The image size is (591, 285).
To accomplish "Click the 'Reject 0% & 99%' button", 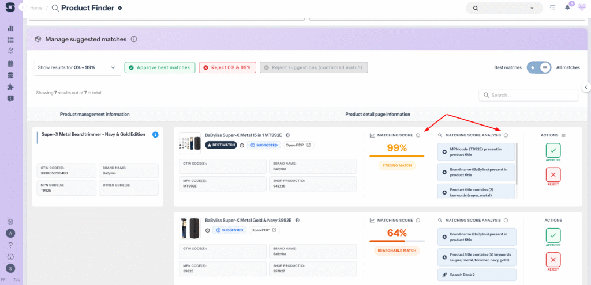I will pyautogui.click(x=227, y=67).
